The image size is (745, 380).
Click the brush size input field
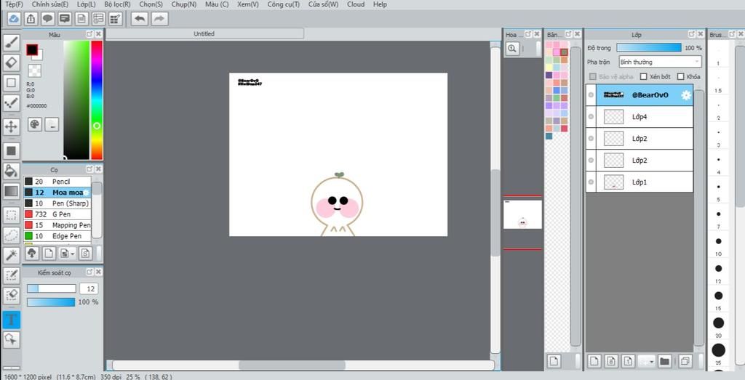click(x=88, y=288)
